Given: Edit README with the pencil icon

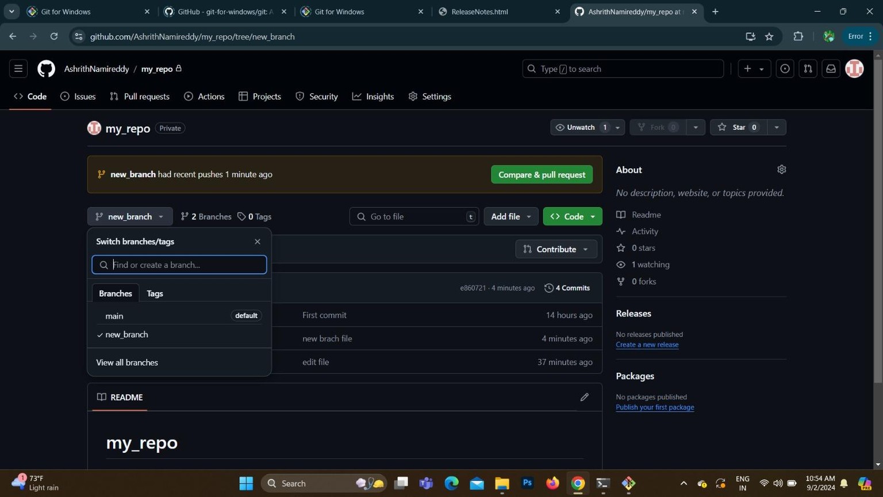Looking at the screenshot, I should [x=584, y=397].
